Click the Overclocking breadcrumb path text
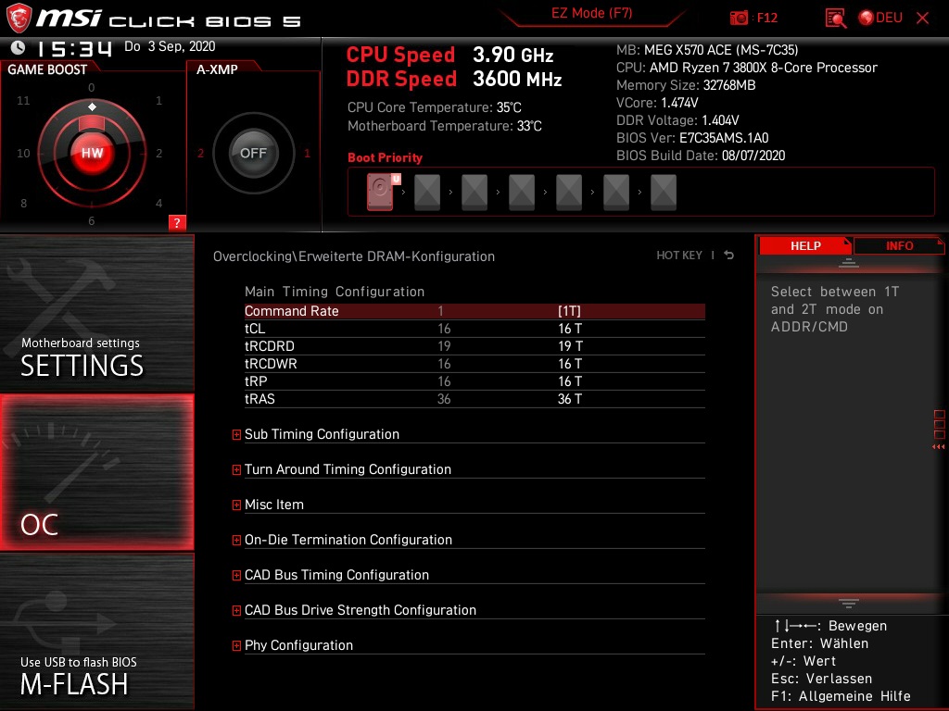 point(353,256)
